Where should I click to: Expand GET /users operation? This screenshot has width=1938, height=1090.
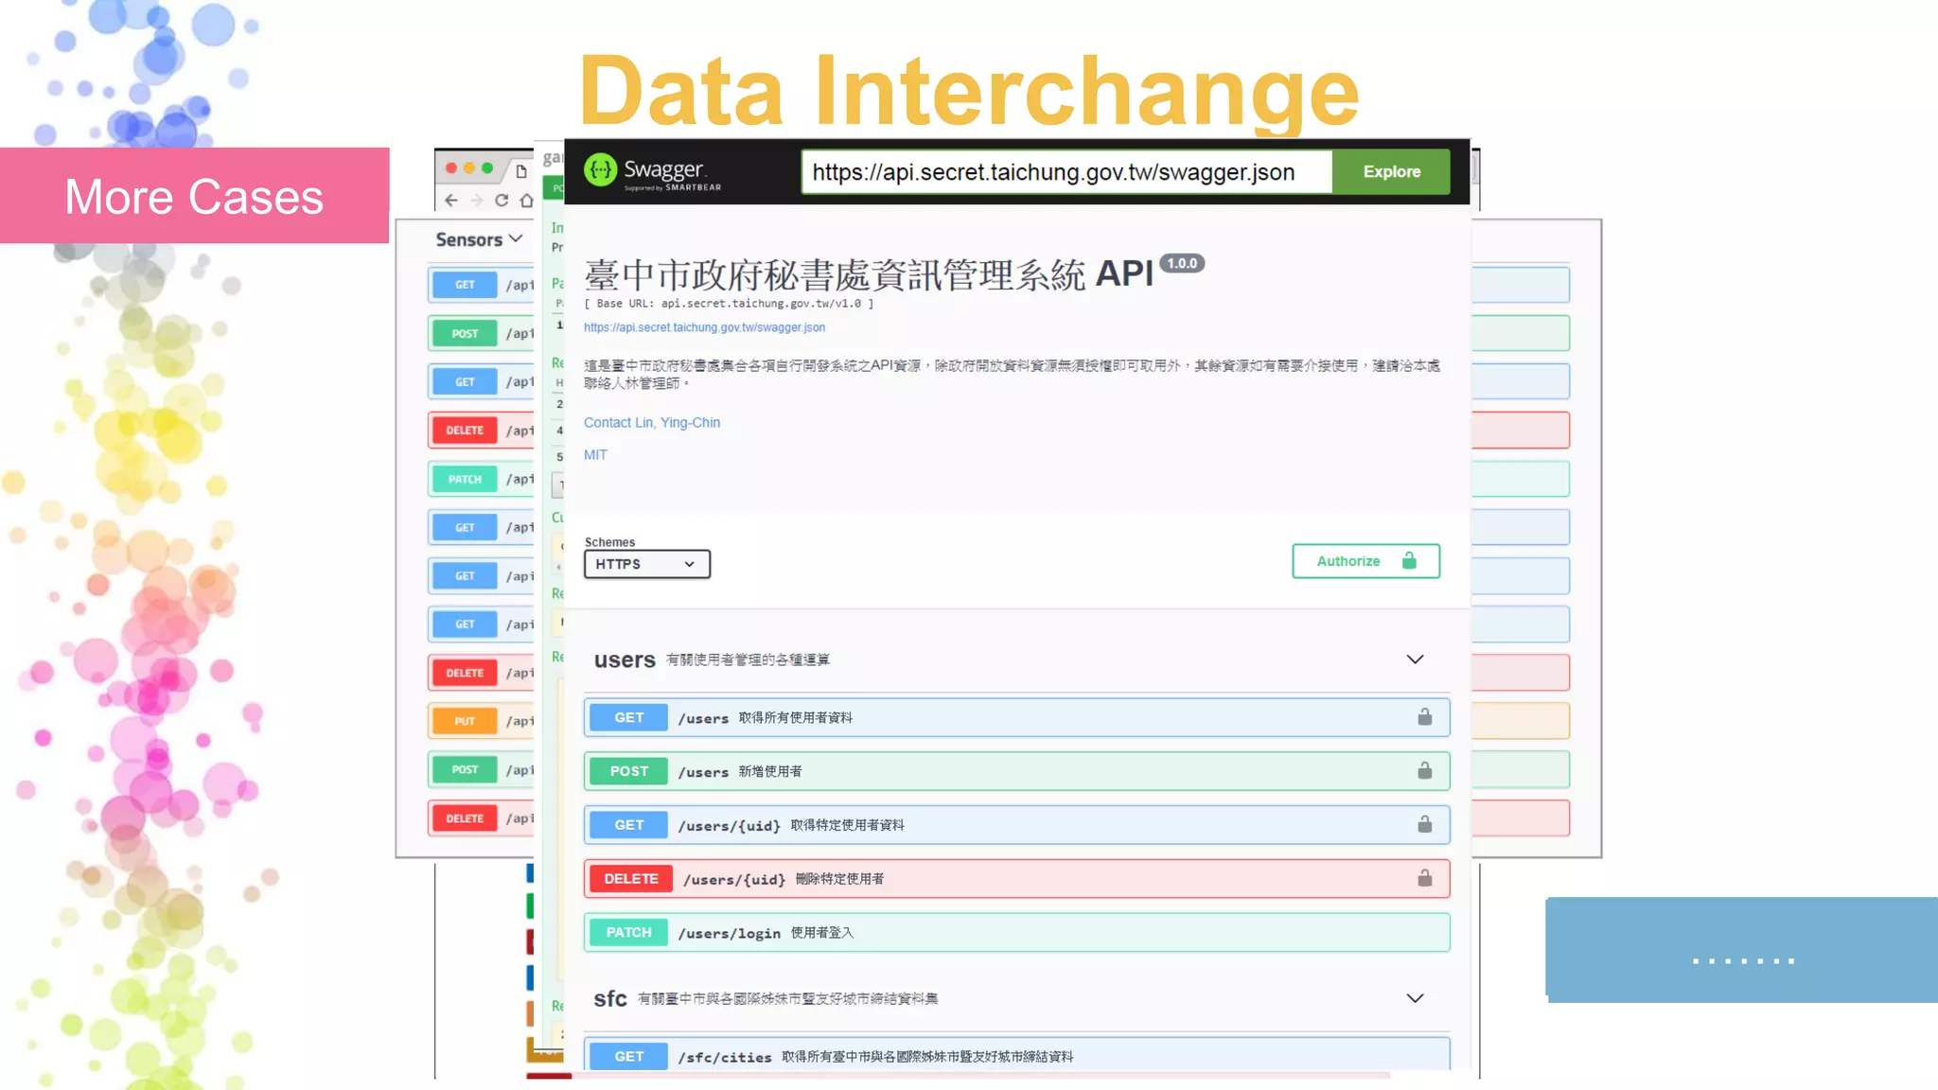[1016, 717]
